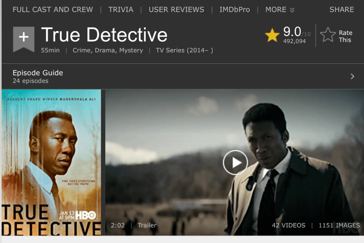Screen dimensions: 364x243
Task: Play the trailer with the circular play button
Action: (235, 162)
